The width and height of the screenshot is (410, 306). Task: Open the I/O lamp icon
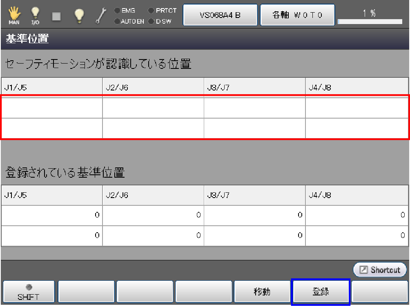(x=35, y=15)
